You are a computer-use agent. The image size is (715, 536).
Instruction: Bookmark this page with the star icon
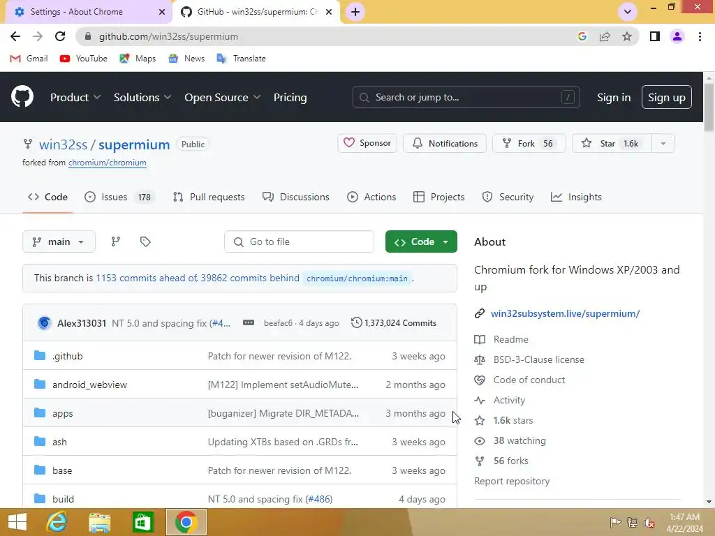(627, 36)
